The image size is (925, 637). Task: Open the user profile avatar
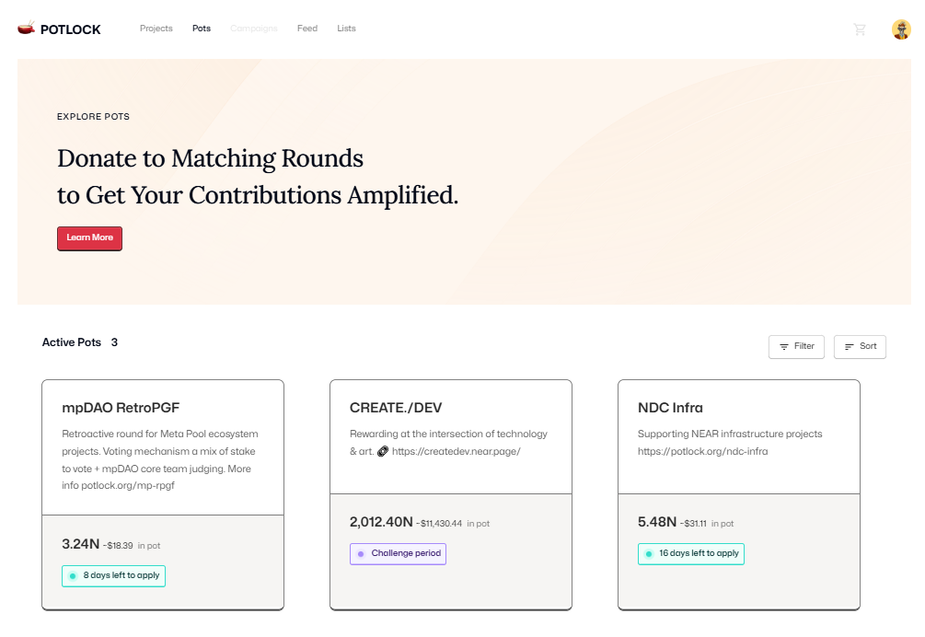(901, 29)
